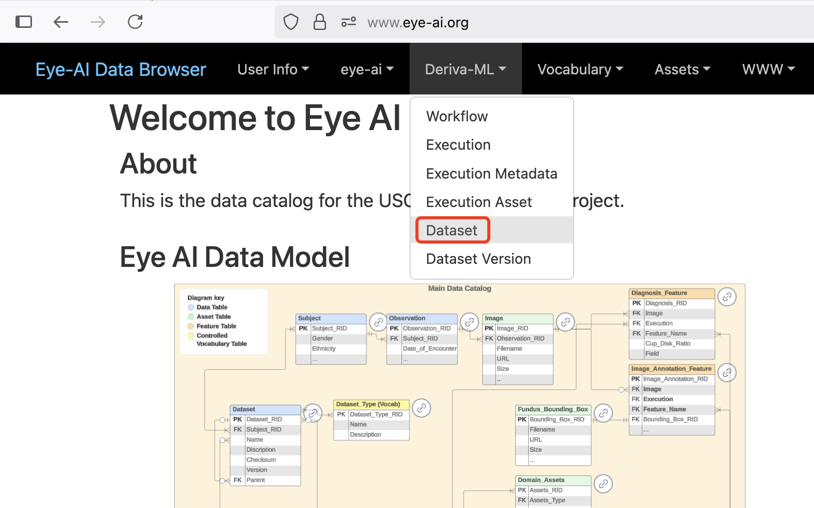Viewport: 814px width, 508px height.
Task: Open the Eye-AI Data Browser home link
Action: tap(121, 69)
